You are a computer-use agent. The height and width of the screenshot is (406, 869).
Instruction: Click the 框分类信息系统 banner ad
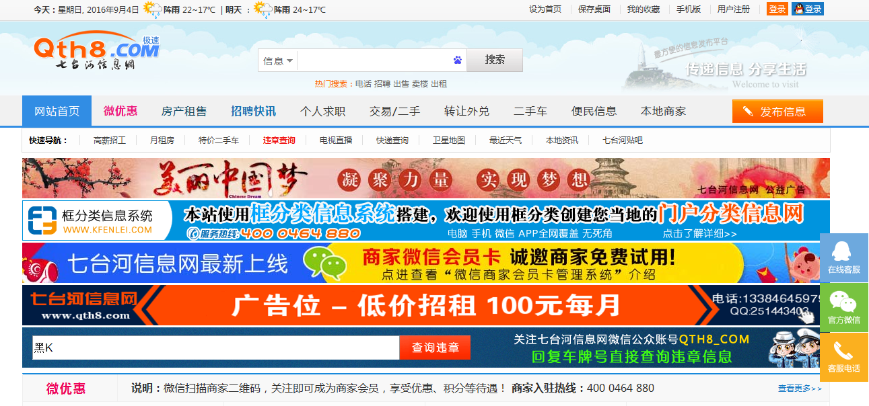coord(425,220)
